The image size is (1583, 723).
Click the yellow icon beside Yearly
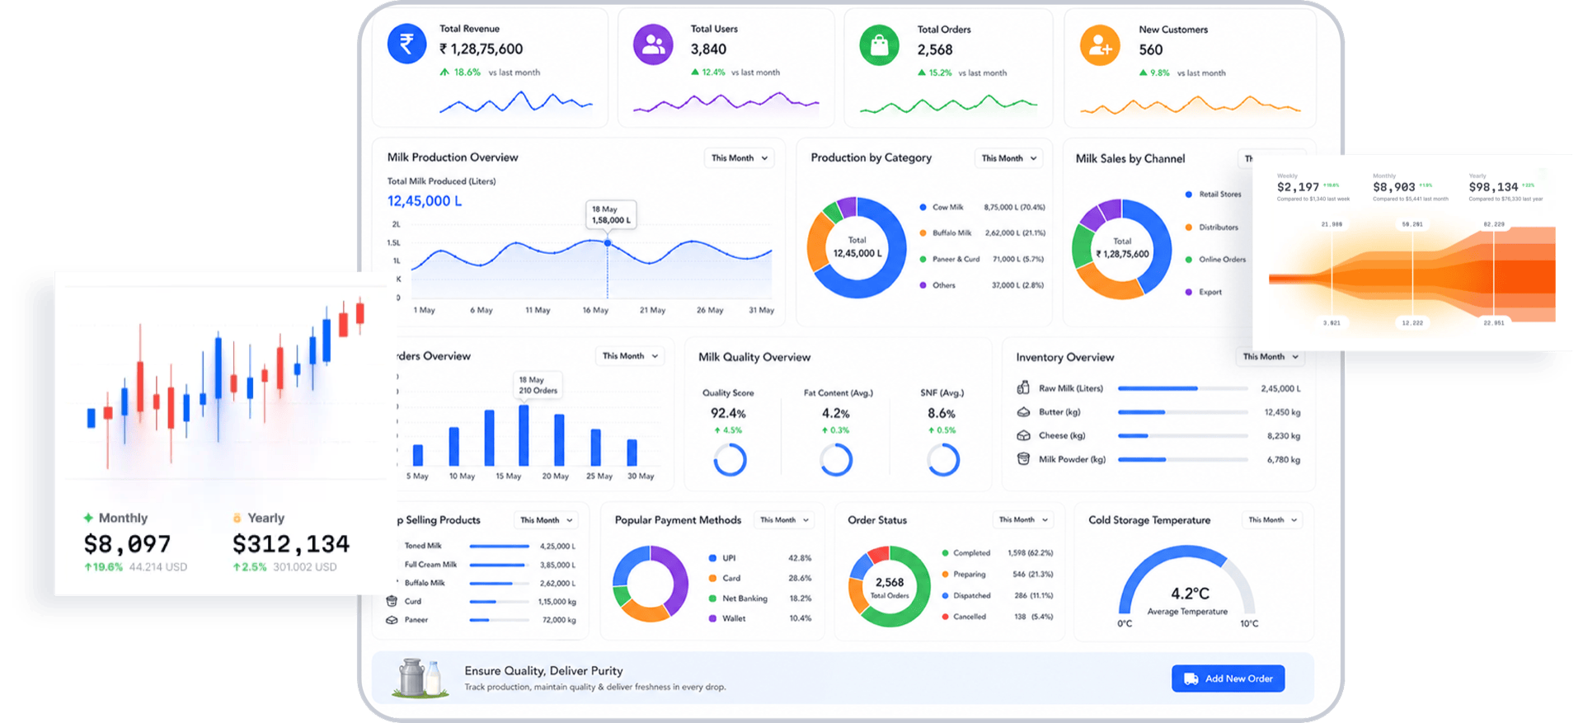[x=237, y=518]
